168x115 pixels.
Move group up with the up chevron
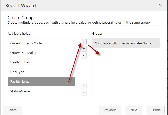click(84, 85)
